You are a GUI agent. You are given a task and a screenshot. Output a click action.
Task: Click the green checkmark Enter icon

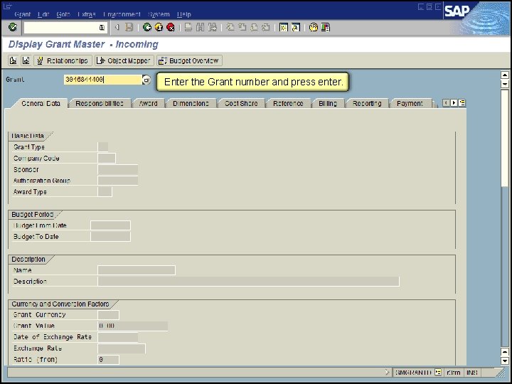(x=13, y=28)
